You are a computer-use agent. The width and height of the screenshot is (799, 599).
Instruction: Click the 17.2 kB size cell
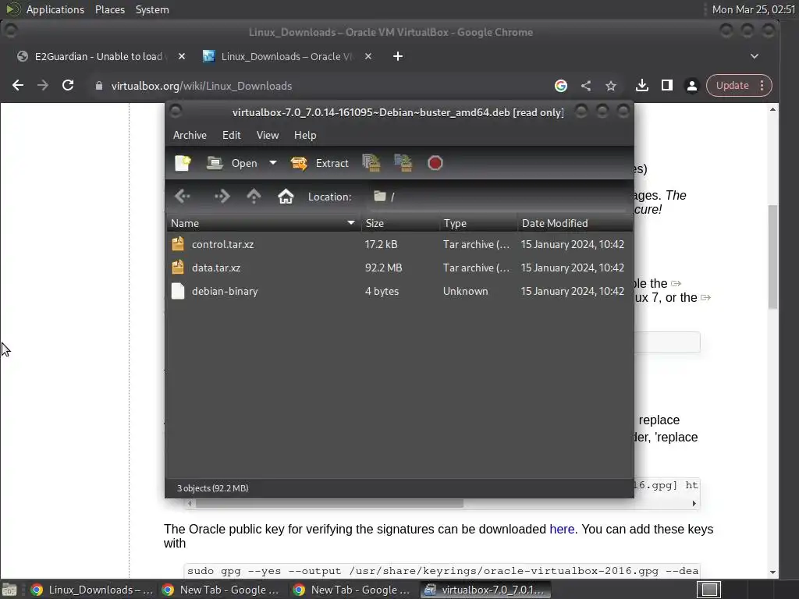click(381, 244)
